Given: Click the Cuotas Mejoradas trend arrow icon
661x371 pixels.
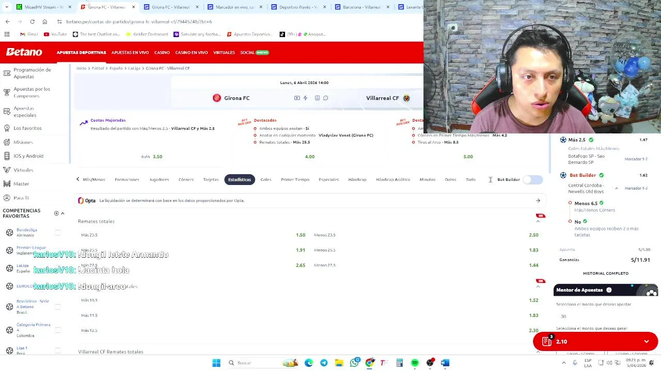Looking at the screenshot, I should click(84, 123).
